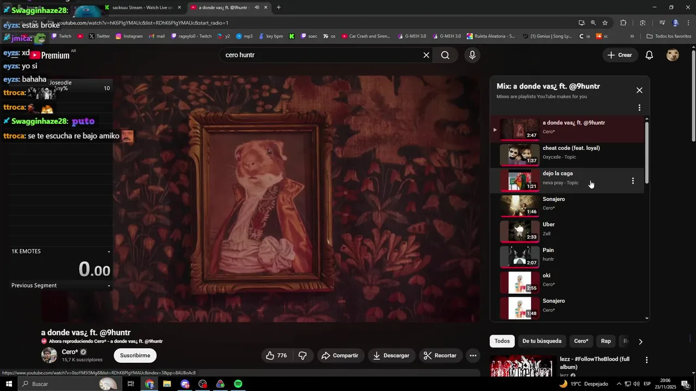Viewport: 696px width, 391px height.
Task: Click the search magnifier button
Action: 445,55
